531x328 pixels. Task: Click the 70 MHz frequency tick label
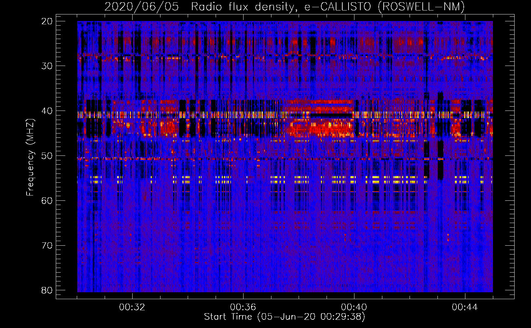click(47, 246)
